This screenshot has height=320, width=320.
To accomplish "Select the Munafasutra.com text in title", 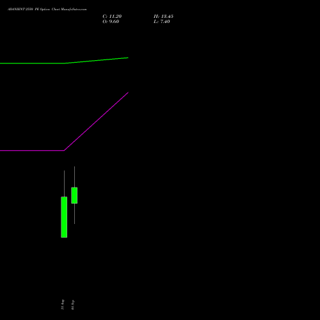I will pyautogui.click(x=74, y=10).
